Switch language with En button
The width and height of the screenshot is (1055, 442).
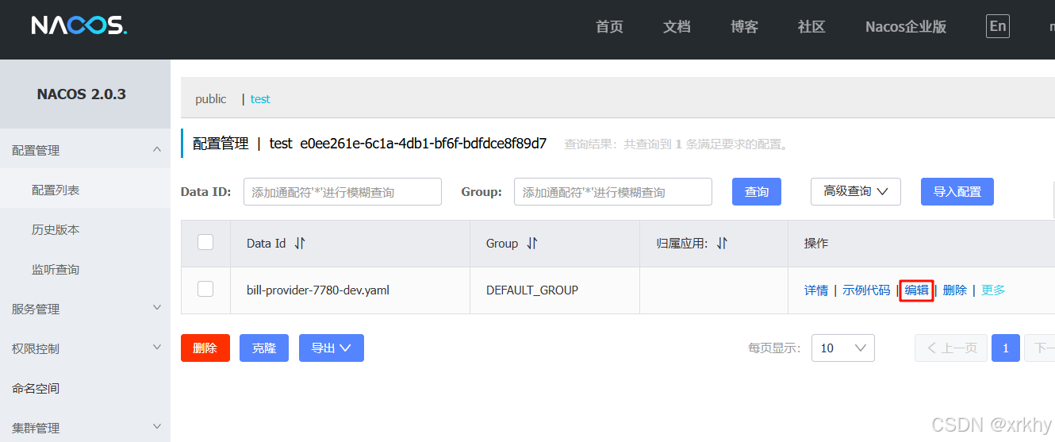coord(998,26)
